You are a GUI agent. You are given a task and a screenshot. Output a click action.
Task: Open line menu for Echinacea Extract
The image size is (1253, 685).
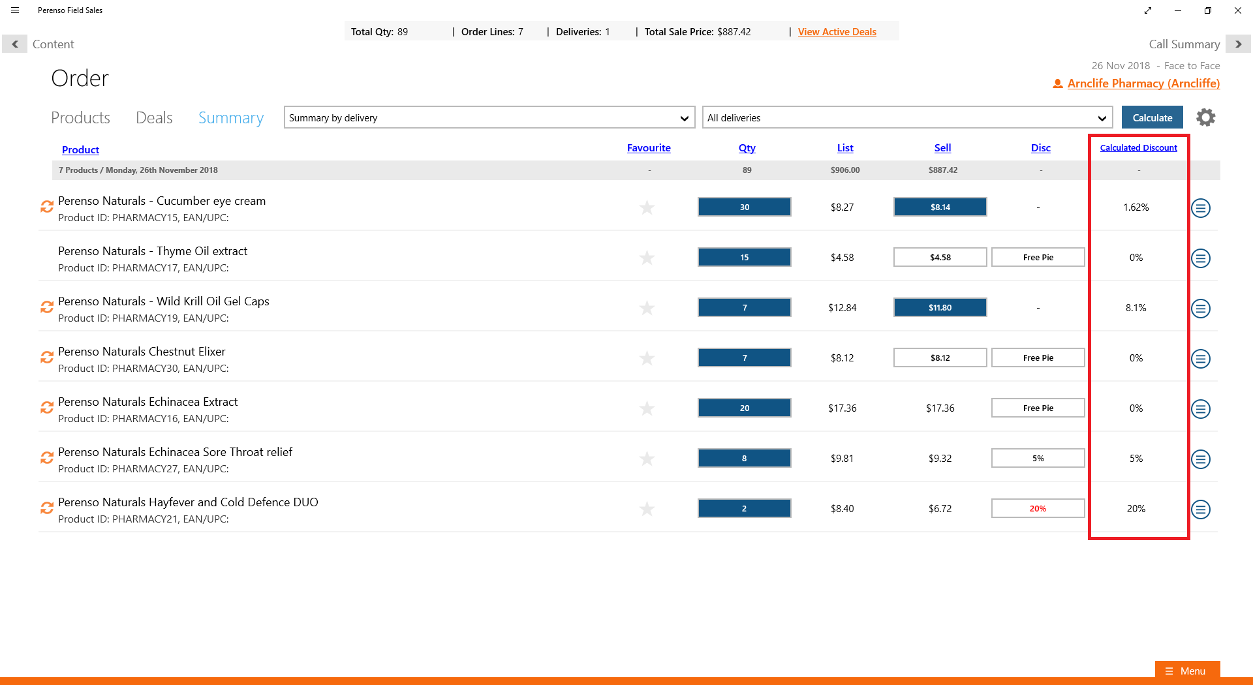coord(1201,409)
